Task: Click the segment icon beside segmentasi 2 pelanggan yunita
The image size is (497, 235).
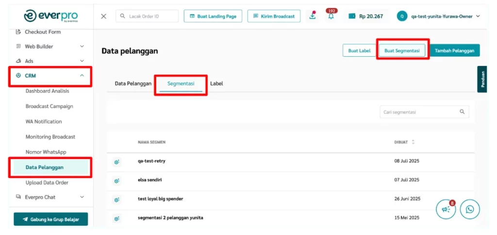Action: point(116,219)
